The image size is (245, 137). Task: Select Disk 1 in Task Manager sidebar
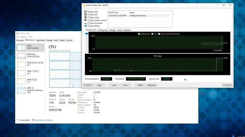30,73
